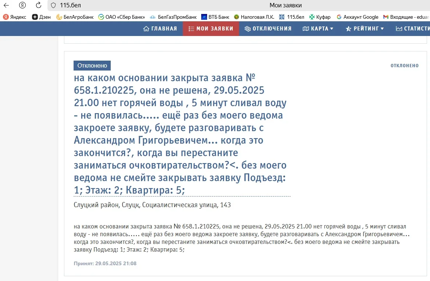Reload the page with refresh icon
The image size is (430, 281).
(38, 5)
